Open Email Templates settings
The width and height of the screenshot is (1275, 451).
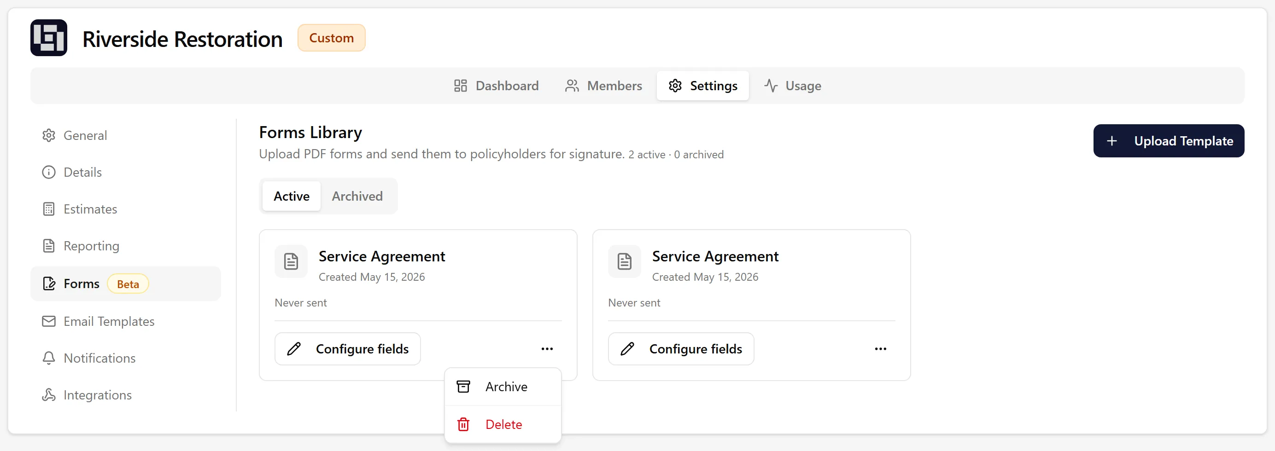[126, 321]
